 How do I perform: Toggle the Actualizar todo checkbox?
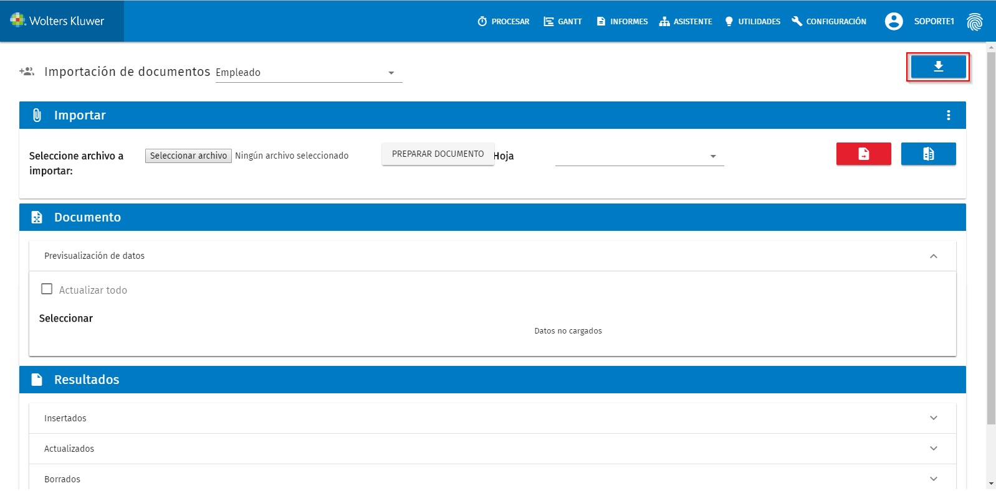[47, 289]
